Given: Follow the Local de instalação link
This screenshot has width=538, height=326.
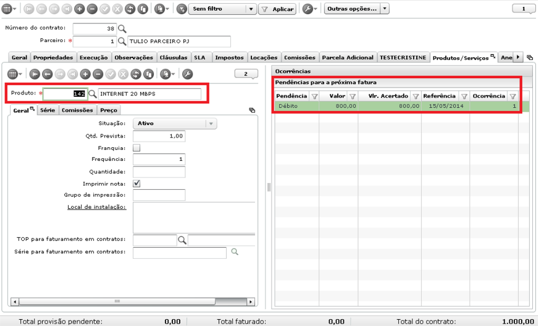Looking at the screenshot, I should tap(97, 207).
